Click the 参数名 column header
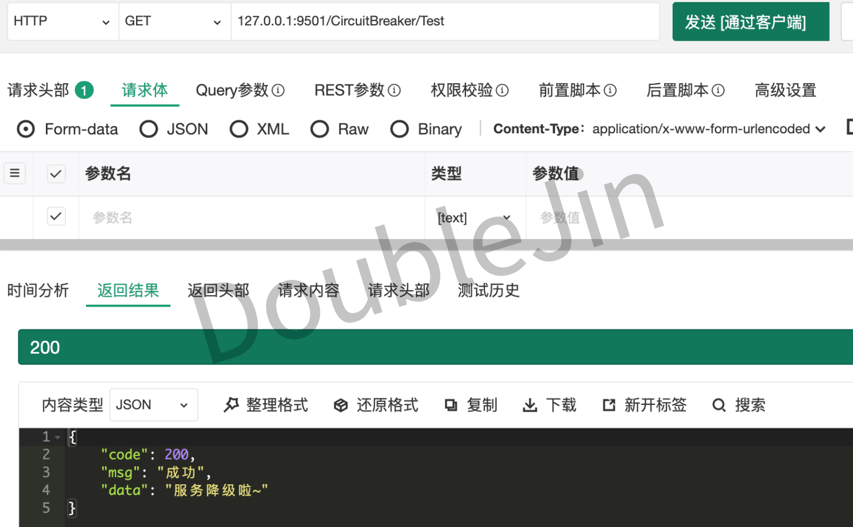853x527 pixels. point(108,173)
